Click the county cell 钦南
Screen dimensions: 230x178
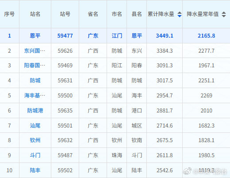point(137,140)
